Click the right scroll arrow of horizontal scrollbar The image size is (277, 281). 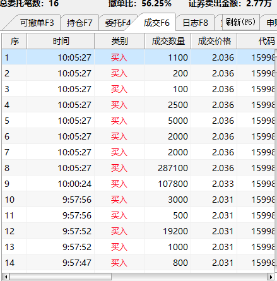pos(271,277)
